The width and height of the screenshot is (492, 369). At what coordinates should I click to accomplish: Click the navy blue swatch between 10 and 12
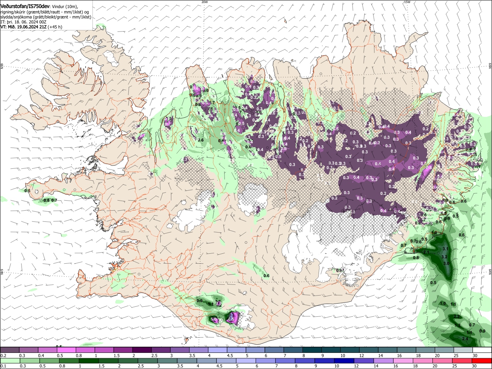[x=344, y=361]
